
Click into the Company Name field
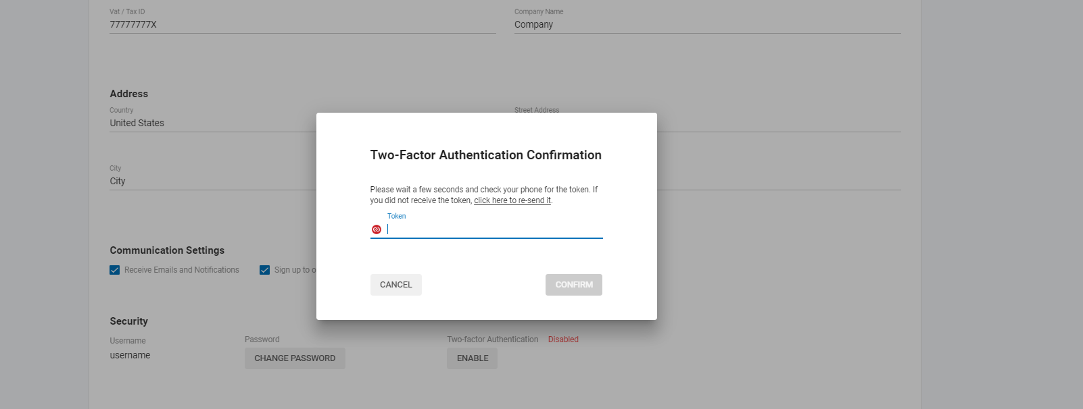coord(706,25)
